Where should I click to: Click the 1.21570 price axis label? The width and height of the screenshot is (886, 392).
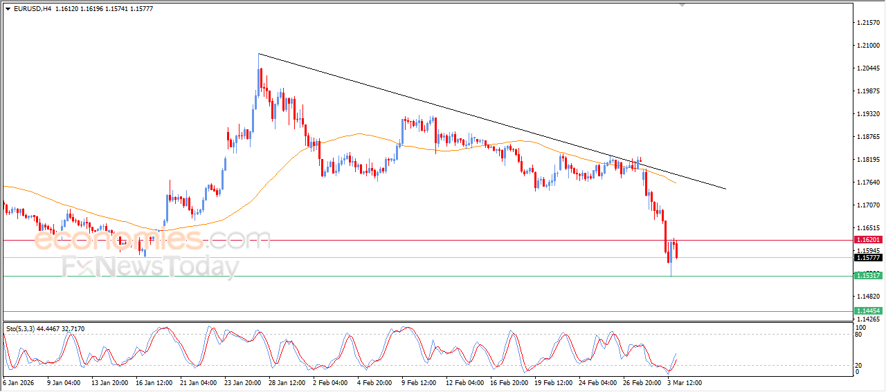click(868, 23)
